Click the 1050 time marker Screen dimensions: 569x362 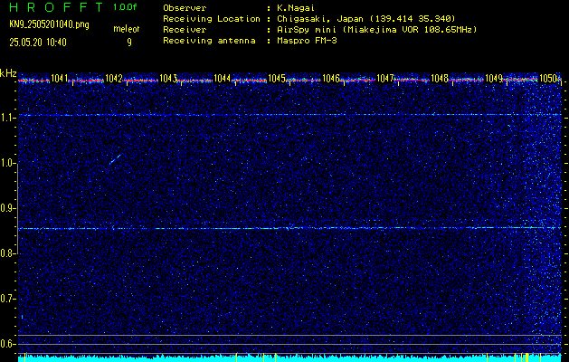(548, 78)
